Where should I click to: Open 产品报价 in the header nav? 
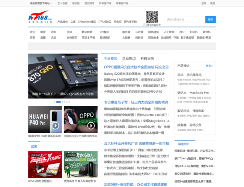click(63, 22)
